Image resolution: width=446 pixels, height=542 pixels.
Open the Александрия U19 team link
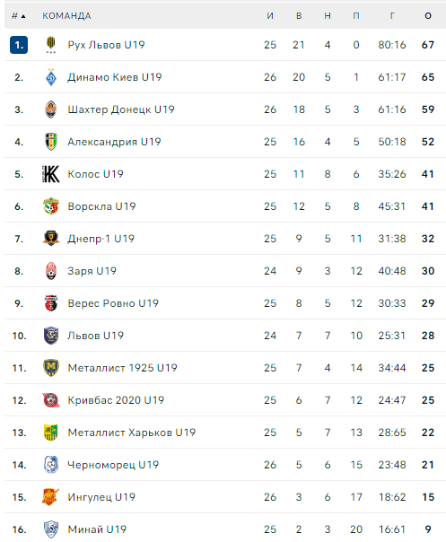tap(115, 142)
